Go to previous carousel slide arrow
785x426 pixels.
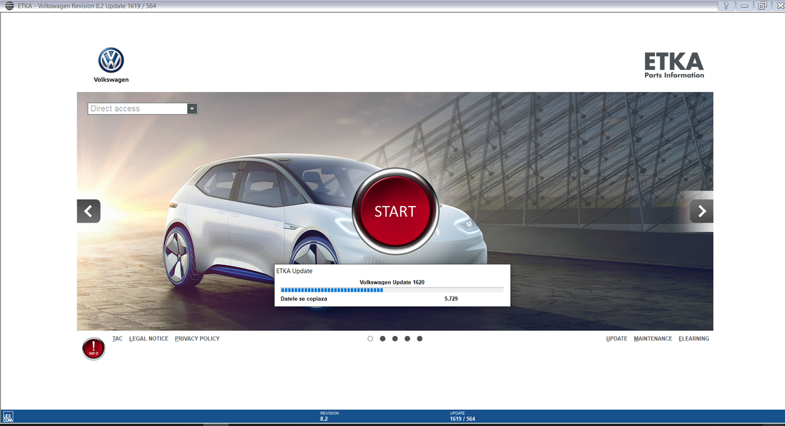[88, 211]
